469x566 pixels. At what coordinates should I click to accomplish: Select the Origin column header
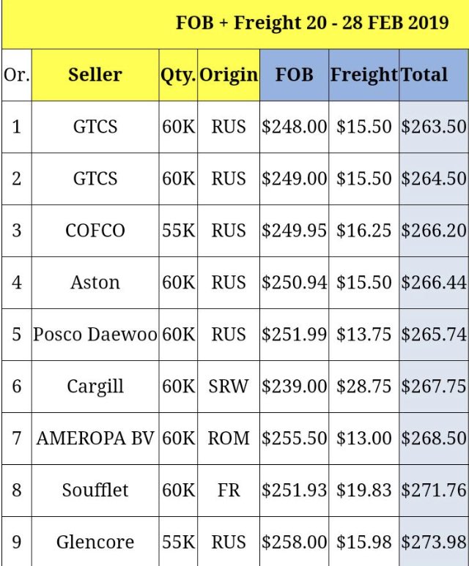pos(229,75)
